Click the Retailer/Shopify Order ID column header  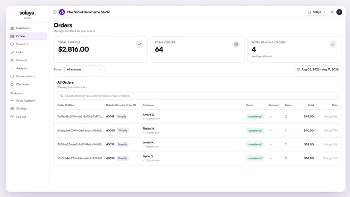(121, 105)
